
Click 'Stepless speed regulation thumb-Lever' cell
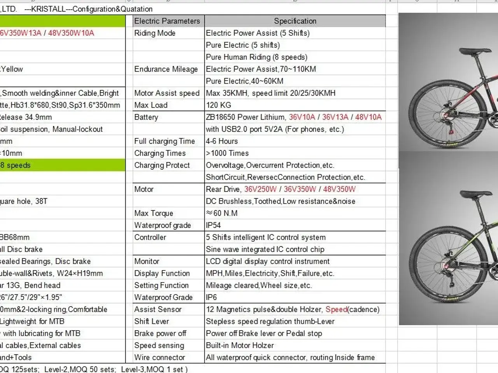pos(295,322)
